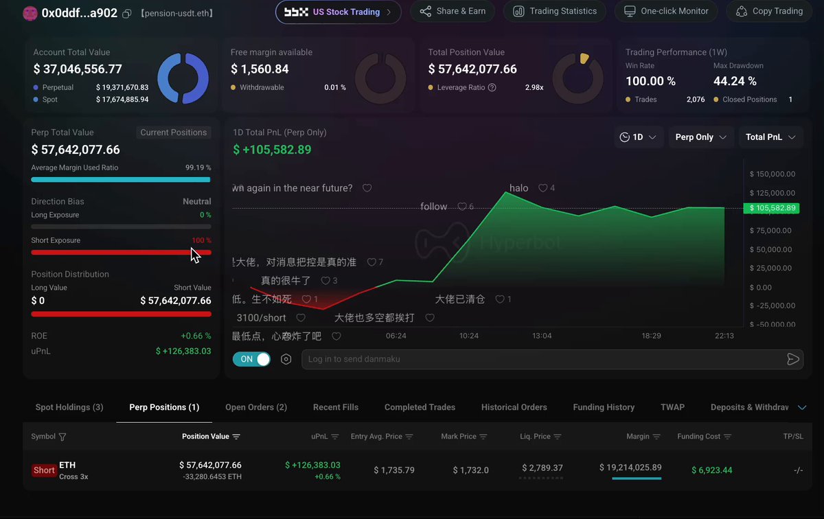824x519 pixels.
Task: Open Funding History tab
Action: pyautogui.click(x=604, y=407)
